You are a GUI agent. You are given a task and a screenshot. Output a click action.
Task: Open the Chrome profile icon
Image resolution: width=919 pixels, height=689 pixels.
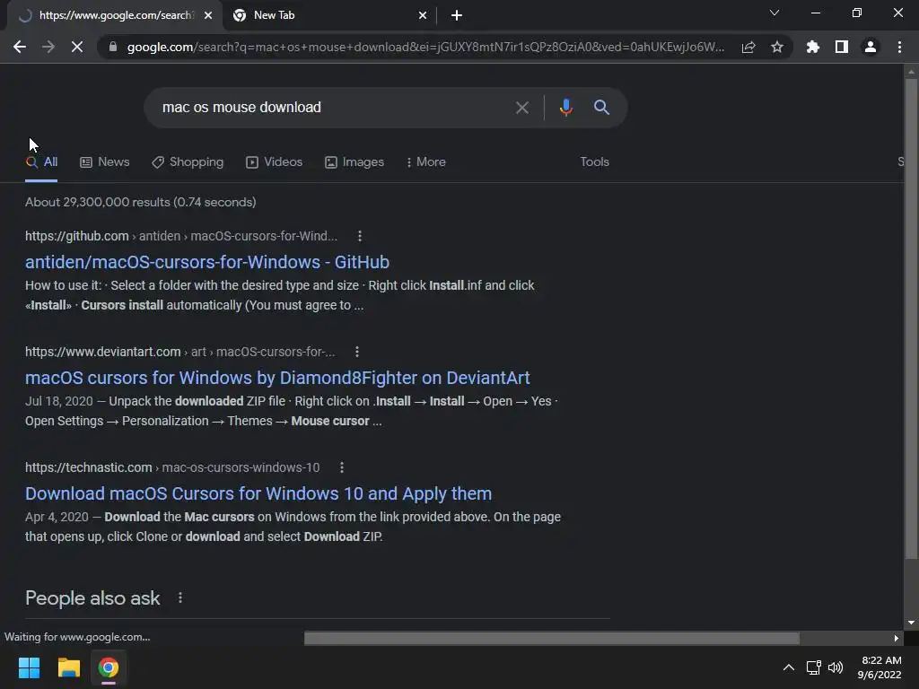pyautogui.click(x=871, y=47)
